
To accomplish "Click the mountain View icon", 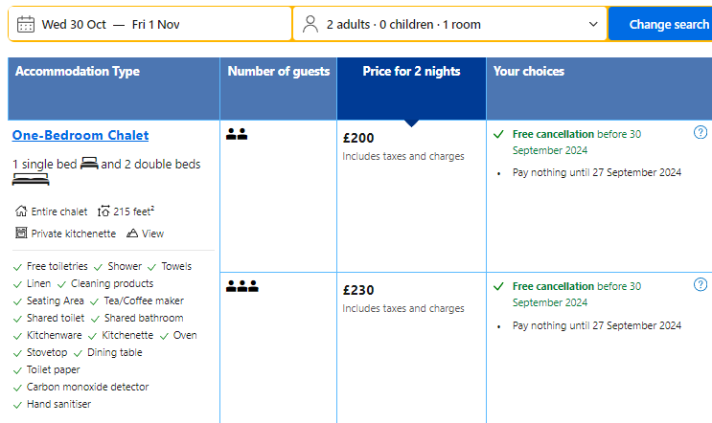I will 132,234.
